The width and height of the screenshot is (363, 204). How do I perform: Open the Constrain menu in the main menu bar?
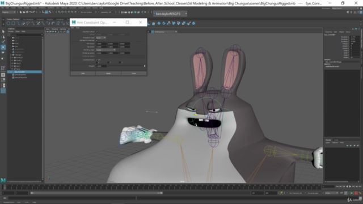73,8
